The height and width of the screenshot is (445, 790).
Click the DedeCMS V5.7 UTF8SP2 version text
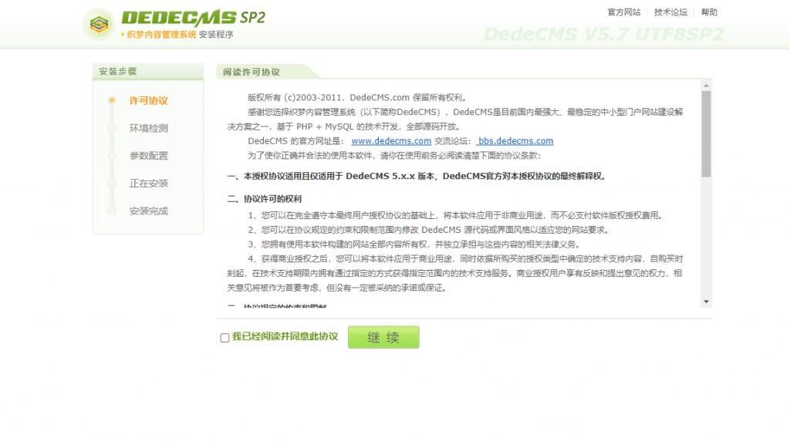[x=605, y=34]
